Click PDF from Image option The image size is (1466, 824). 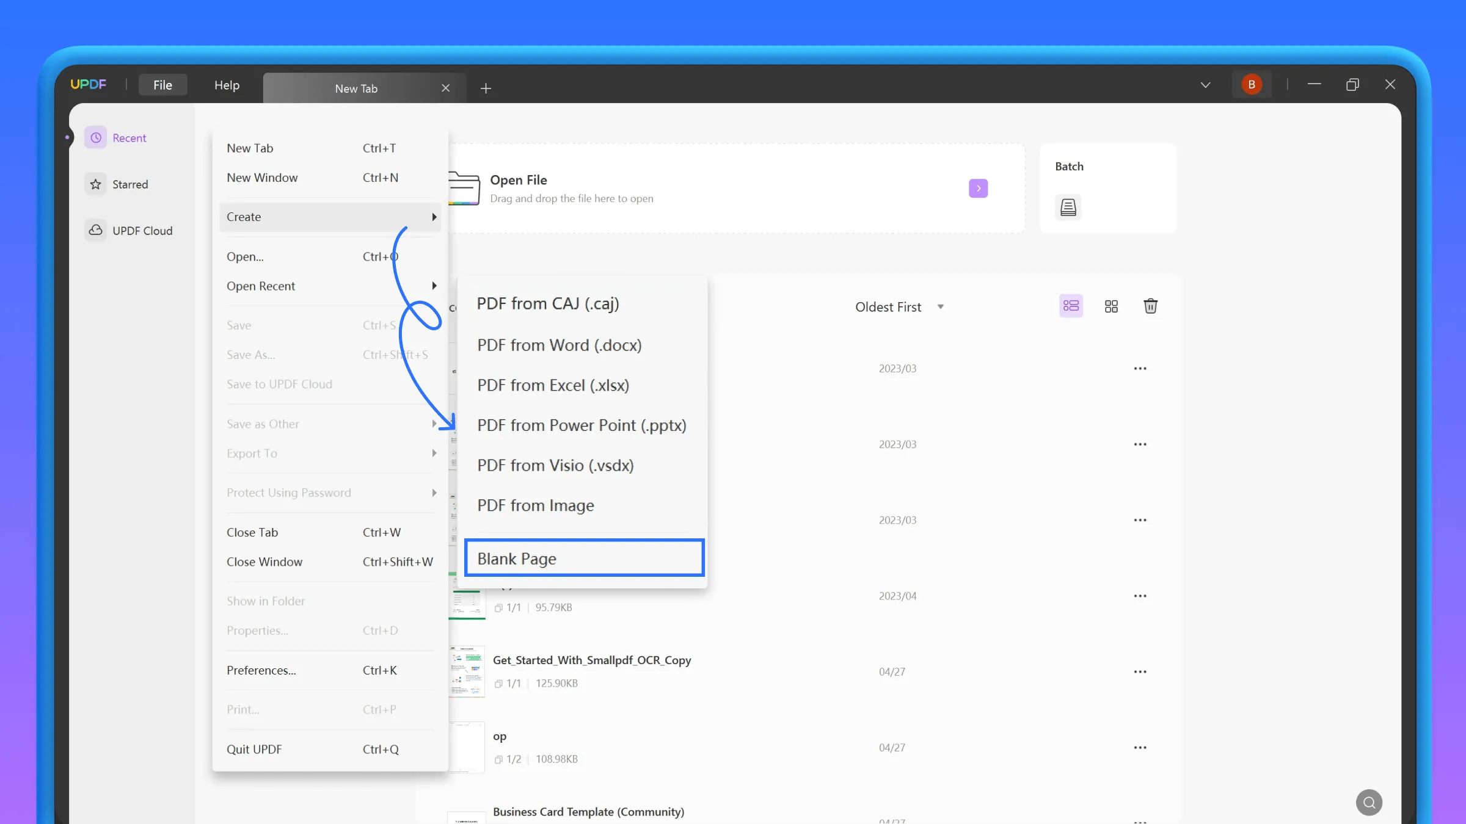point(536,505)
